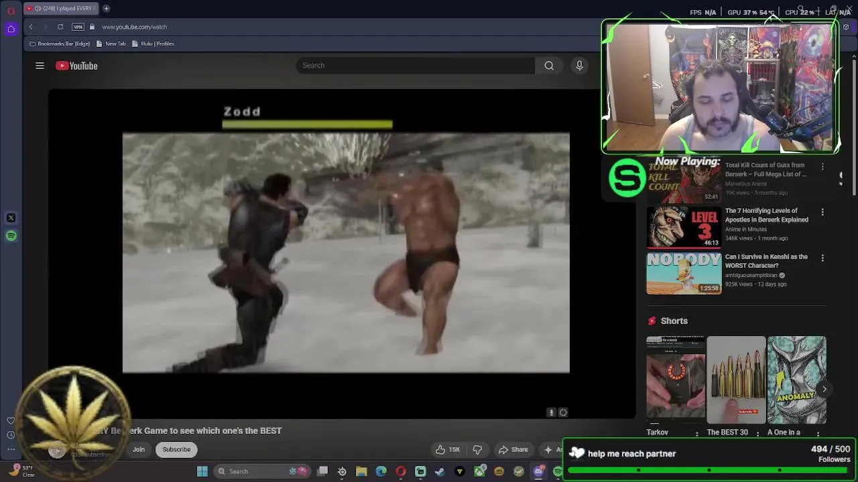Open Opera from the taskbar

[401, 471]
